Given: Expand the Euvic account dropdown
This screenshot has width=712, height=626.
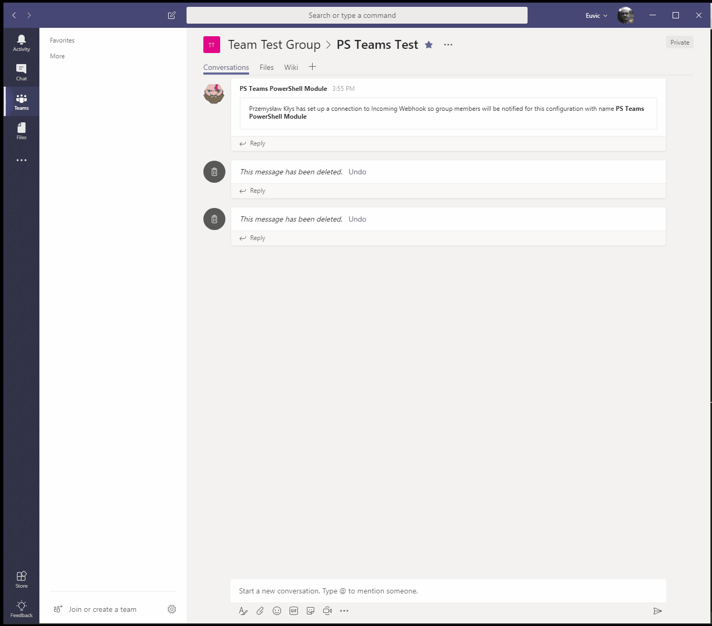Looking at the screenshot, I should click(596, 16).
